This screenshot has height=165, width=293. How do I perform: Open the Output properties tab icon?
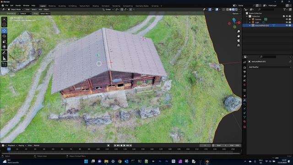[244, 72]
